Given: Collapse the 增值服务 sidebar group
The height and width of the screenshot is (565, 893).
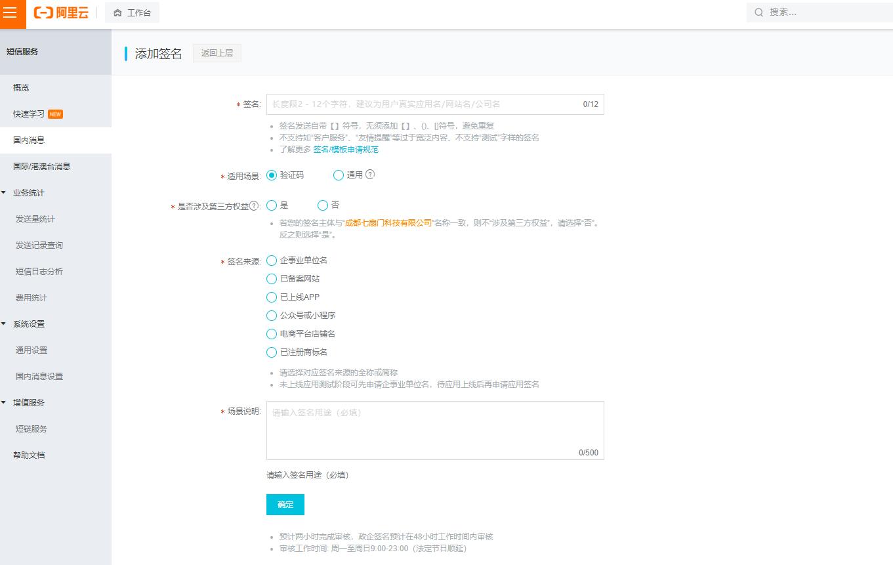Looking at the screenshot, I should (4, 402).
